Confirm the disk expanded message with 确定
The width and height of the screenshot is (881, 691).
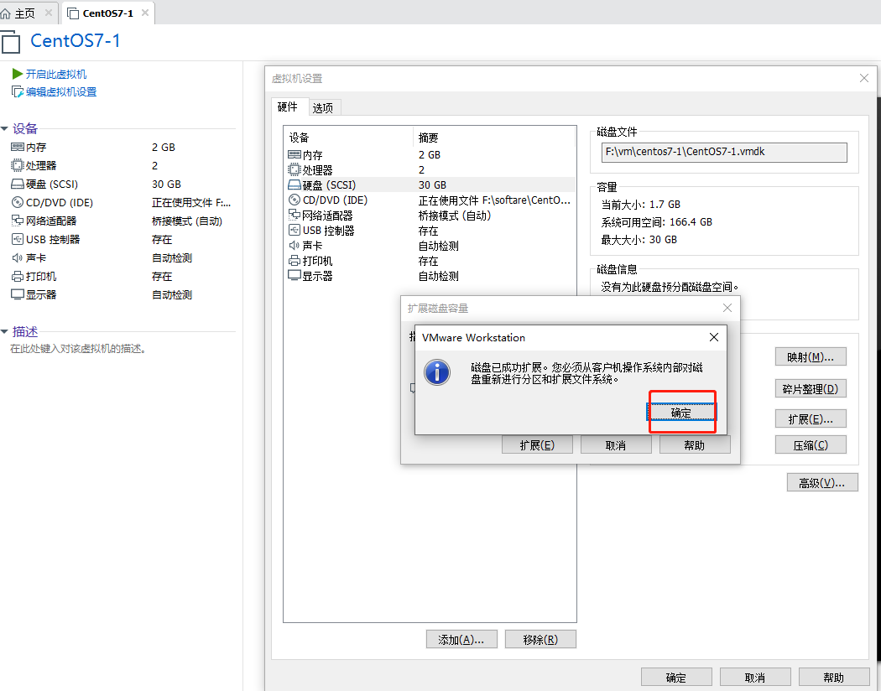point(681,413)
